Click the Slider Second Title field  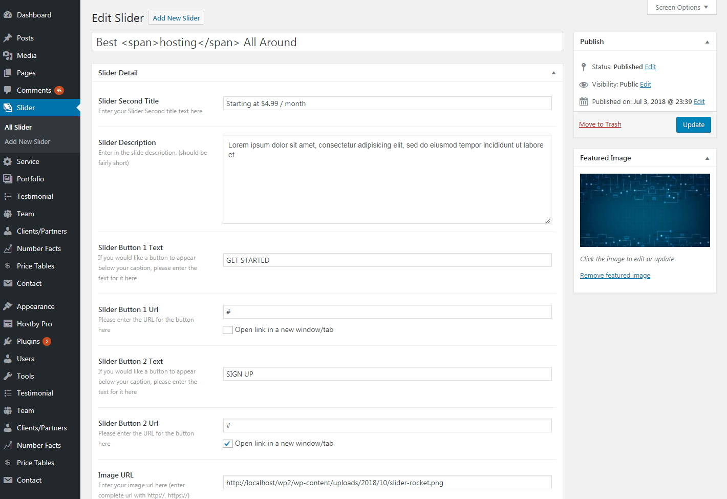(387, 103)
